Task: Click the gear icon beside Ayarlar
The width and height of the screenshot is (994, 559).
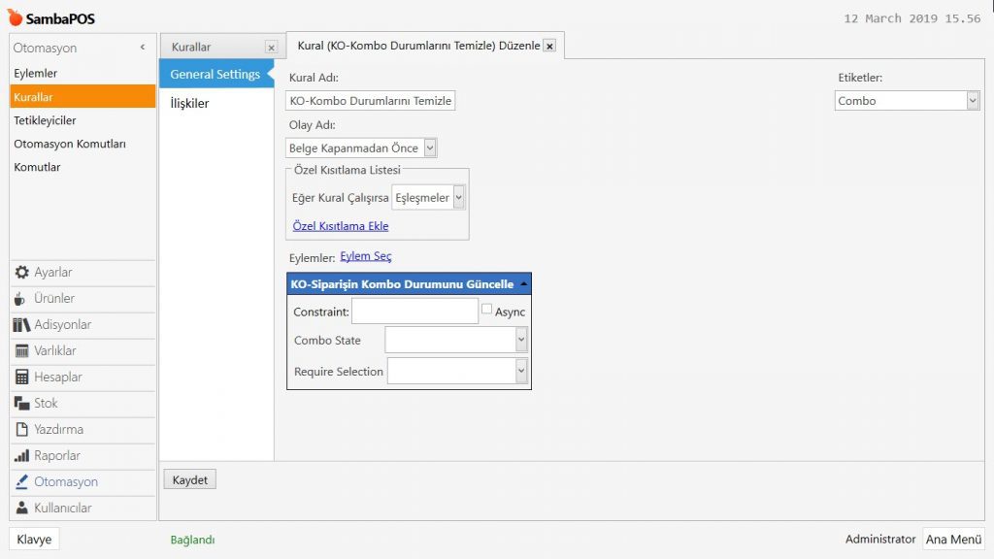Action: (21, 273)
